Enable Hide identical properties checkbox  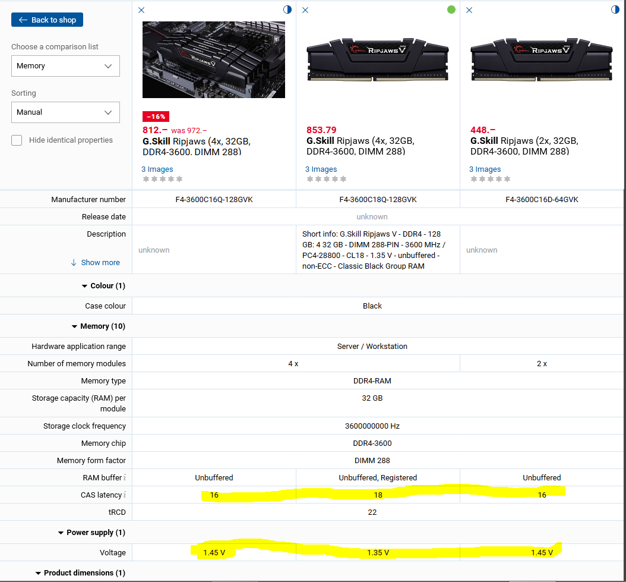tap(17, 140)
